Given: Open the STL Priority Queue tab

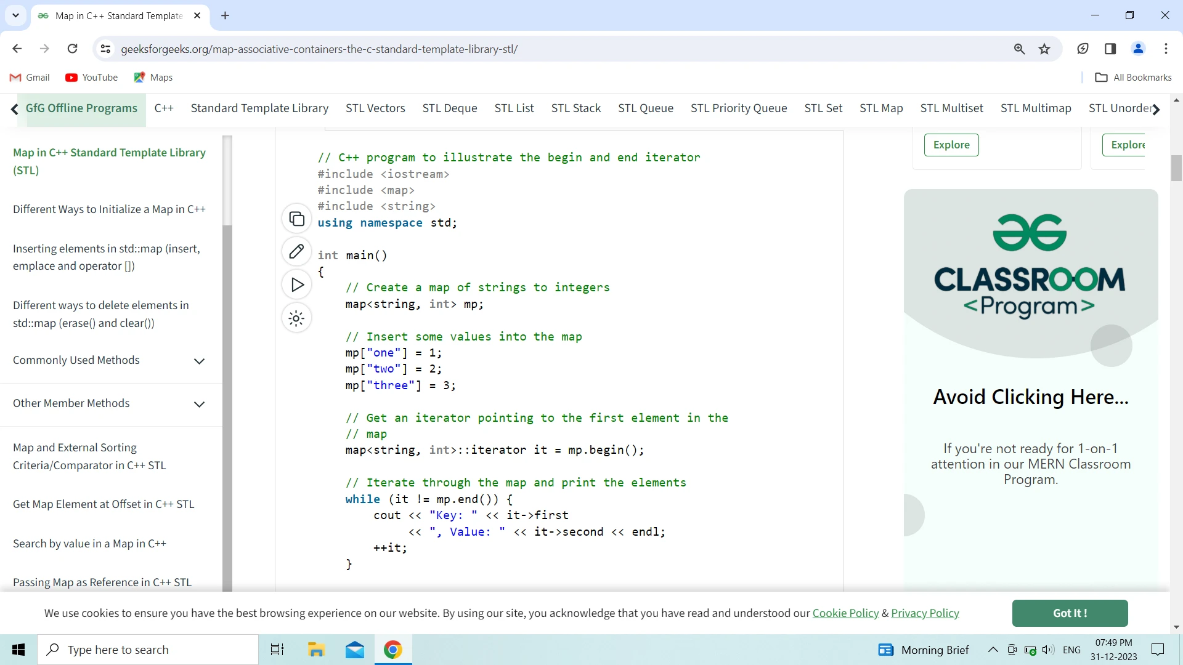Looking at the screenshot, I should [x=739, y=108].
